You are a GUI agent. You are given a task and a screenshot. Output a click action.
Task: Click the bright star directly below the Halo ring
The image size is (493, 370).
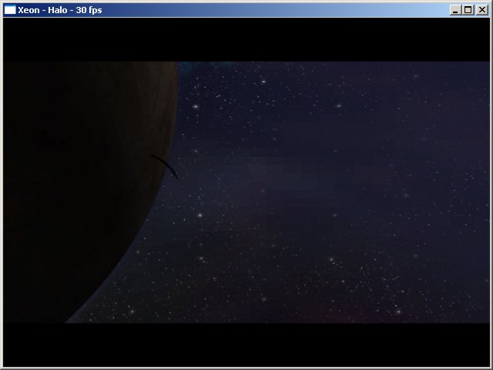click(200, 214)
